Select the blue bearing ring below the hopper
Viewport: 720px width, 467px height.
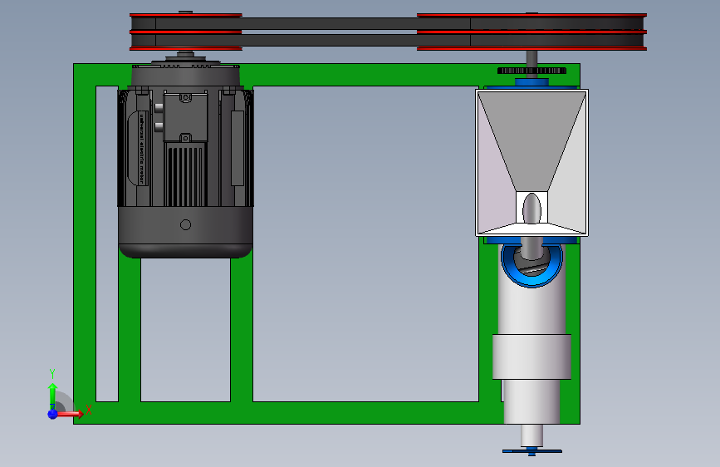(531, 267)
